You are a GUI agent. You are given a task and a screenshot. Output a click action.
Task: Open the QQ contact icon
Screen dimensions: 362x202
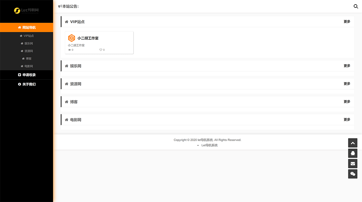click(x=353, y=153)
